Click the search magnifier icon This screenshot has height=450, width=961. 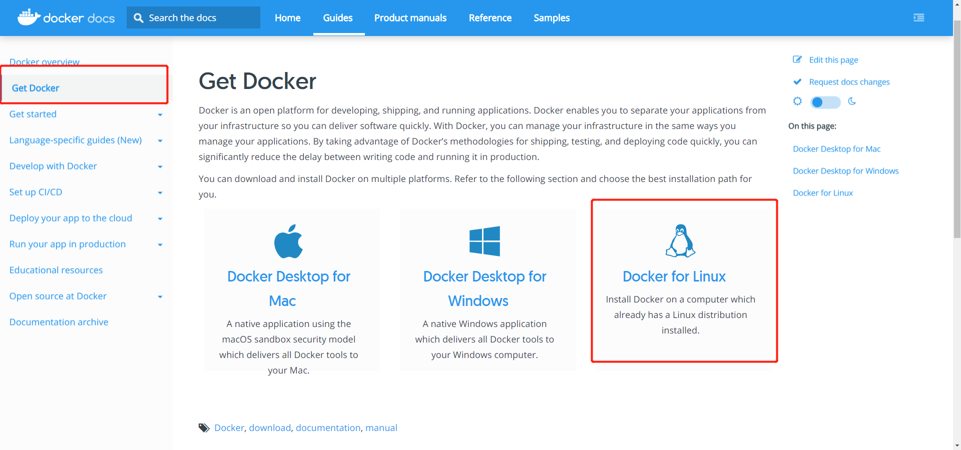pos(139,18)
